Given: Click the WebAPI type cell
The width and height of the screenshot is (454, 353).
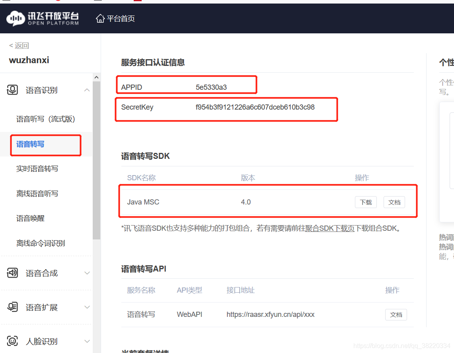Looking at the screenshot, I should tap(189, 314).
